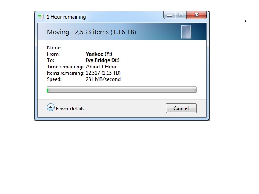Minimize the move progress dialog
The height and width of the screenshot is (194, 259).
click(170, 15)
